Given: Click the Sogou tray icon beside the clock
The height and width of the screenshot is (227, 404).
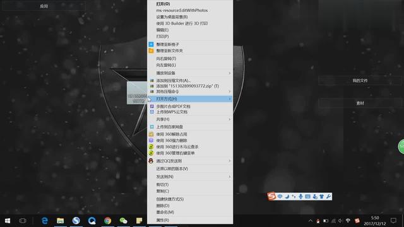Looking at the screenshot, I should (x=357, y=221).
